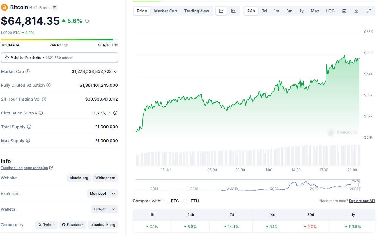
Task: Expand the Explorers dropdown arrow
Action: [114, 194]
